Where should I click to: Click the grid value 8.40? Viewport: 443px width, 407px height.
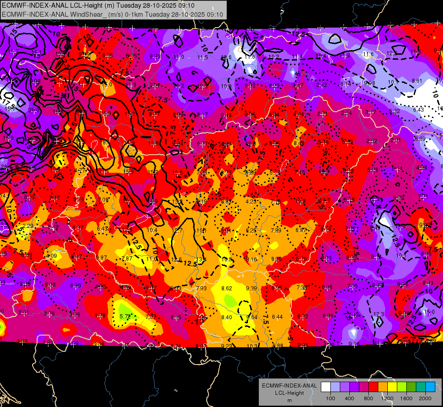click(x=227, y=317)
